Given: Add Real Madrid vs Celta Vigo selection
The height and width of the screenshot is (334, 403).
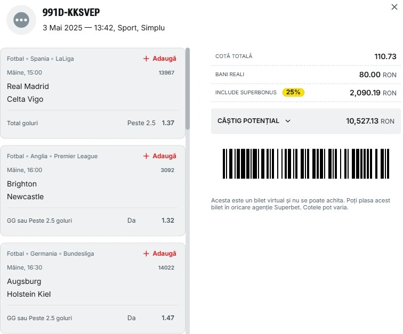Looking at the screenshot, I should coord(159,59).
